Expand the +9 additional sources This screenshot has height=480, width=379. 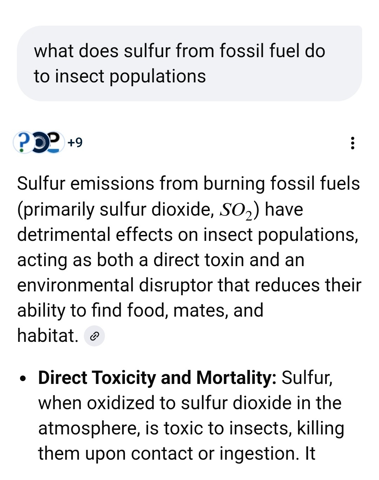(75, 142)
